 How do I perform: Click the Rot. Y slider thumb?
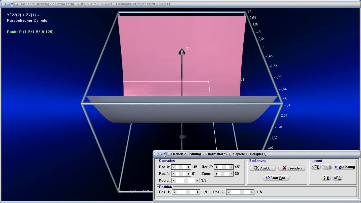click(x=182, y=174)
